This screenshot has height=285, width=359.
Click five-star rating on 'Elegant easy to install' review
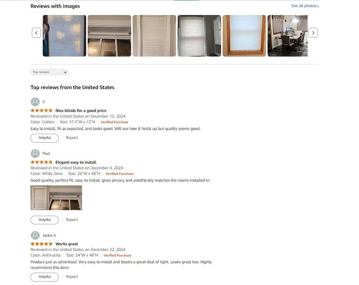(x=42, y=162)
